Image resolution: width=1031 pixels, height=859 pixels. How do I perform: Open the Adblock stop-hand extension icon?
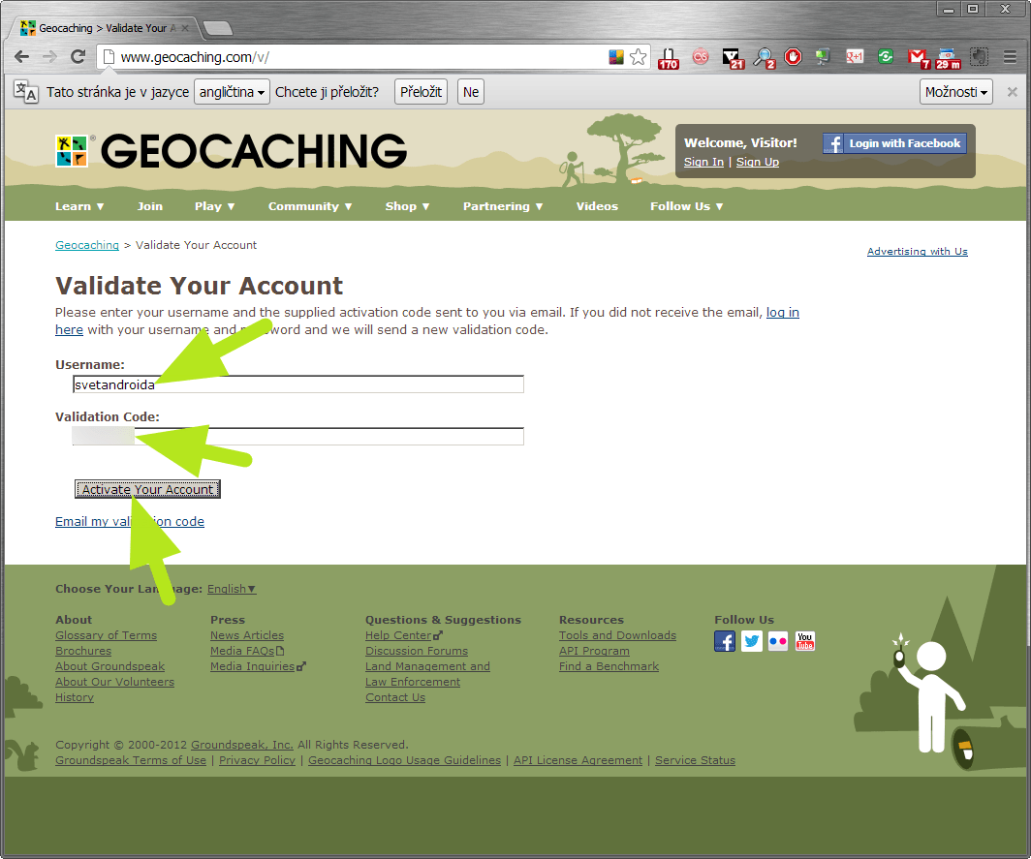coord(794,57)
